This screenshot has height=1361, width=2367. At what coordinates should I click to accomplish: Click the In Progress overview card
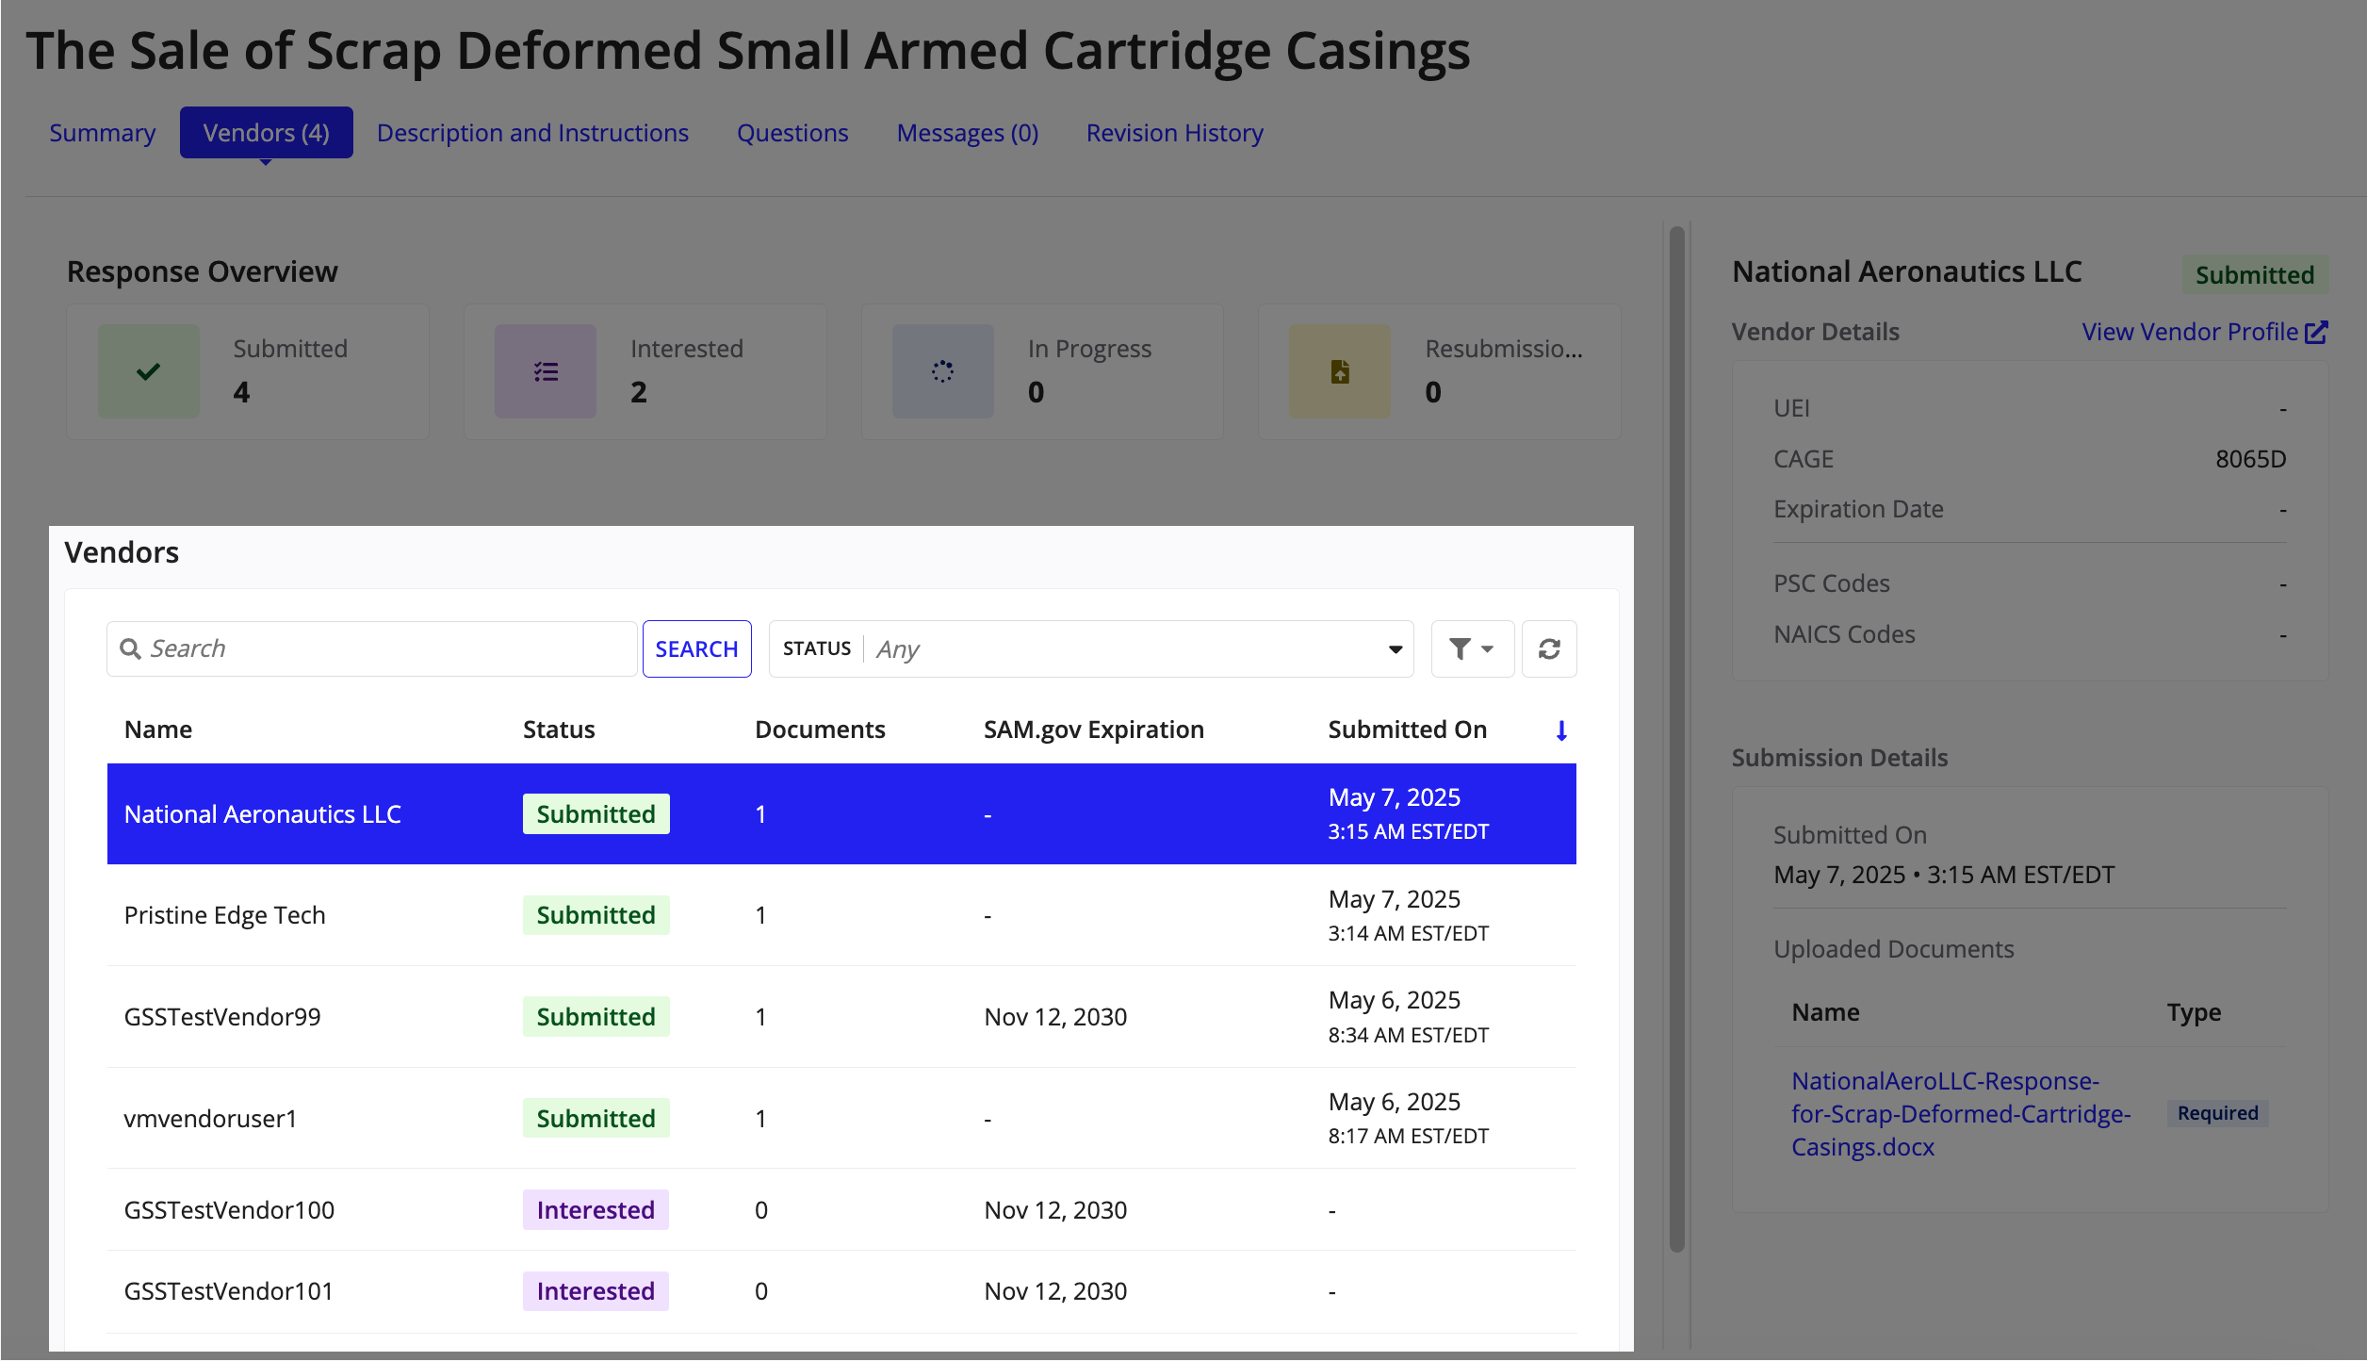pyautogui.click(x=1042, y=371)
